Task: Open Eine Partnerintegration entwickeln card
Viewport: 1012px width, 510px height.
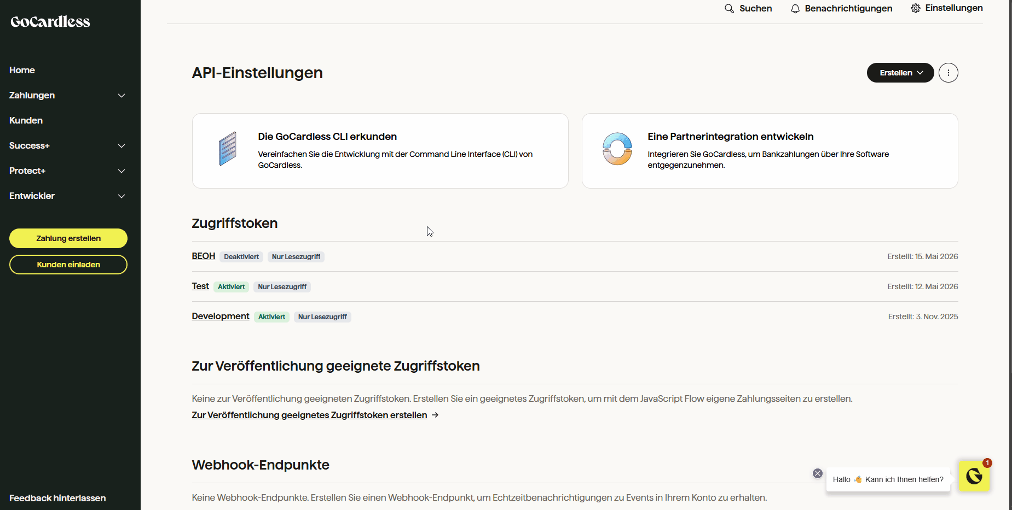Action: click(770, 151)
